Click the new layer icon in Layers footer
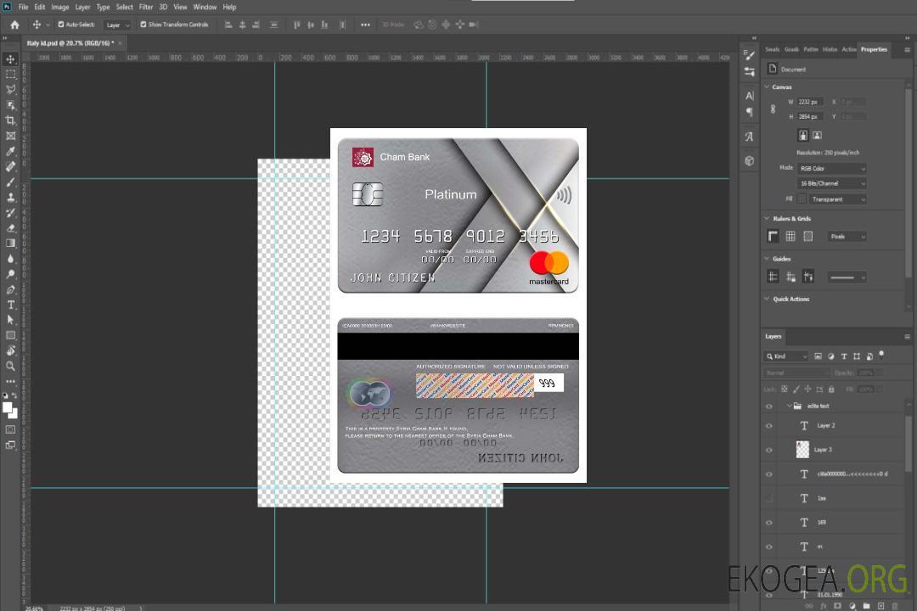Image resolution: width=917 pixels, height=611 pixels. [x=880, y=606]
